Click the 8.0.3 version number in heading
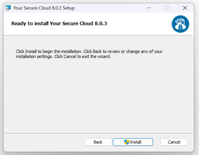 [x=101, y=23]
